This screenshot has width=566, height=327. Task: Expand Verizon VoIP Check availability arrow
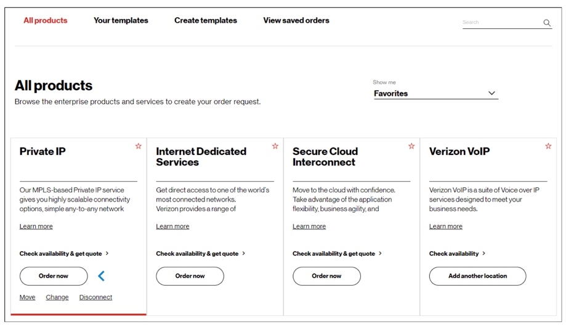click(484, 253)
